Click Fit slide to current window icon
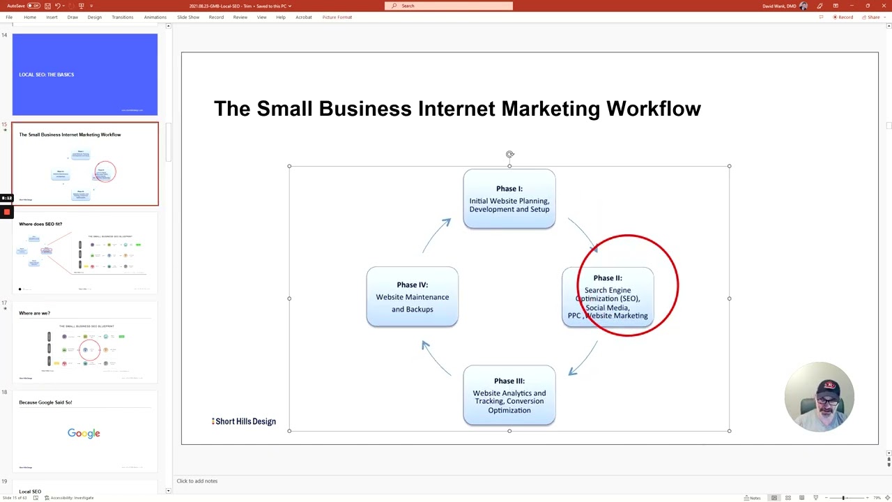Image resolution: width=892 pixels, height=502 pixels. click(887, 498)
